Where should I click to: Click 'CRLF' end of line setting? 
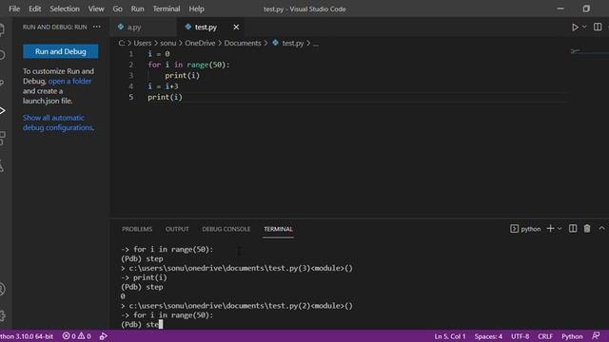[x=545, y=336]
